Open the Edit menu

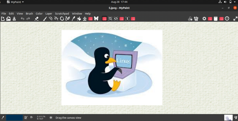pyautogui.click(x=11, y=14)
